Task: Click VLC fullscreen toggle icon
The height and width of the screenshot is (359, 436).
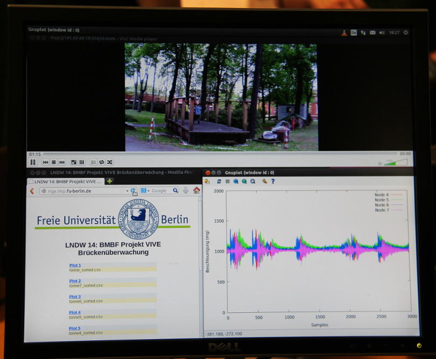Action: coord(74,162)
